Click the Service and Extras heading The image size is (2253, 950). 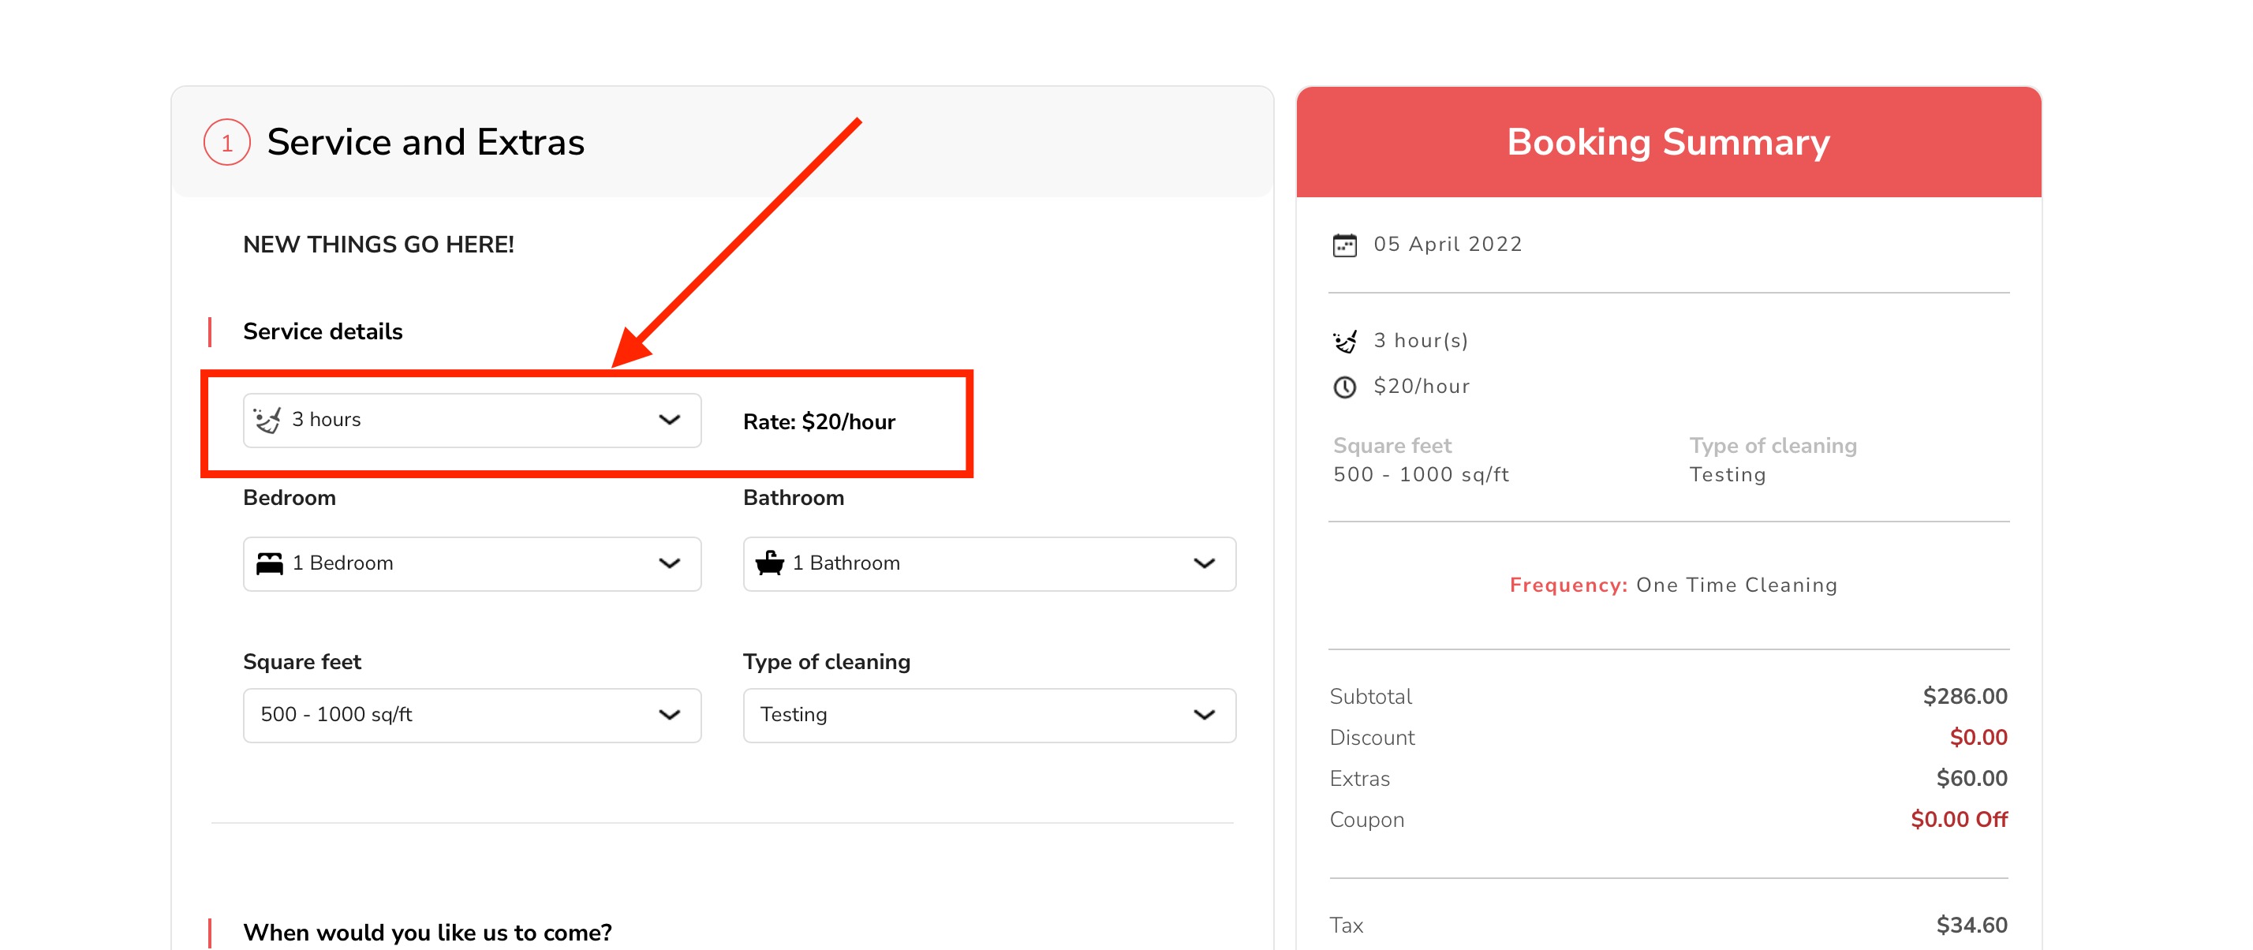coord(426,142)
